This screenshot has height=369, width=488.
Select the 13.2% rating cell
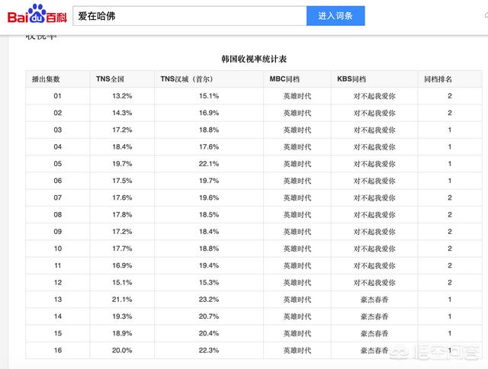(x=122, y=96)
